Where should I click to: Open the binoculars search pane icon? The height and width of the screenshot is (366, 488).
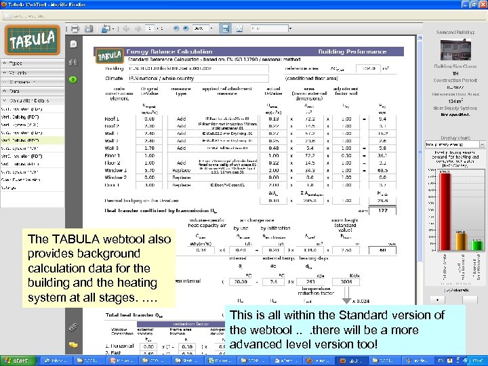73,62
